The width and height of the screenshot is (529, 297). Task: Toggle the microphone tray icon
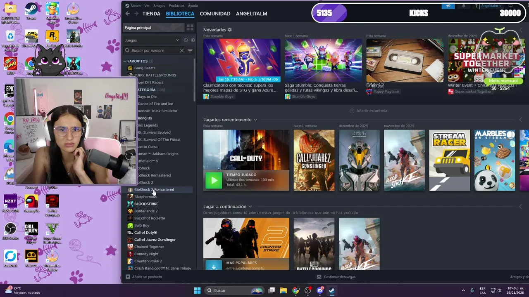[472, 290]
